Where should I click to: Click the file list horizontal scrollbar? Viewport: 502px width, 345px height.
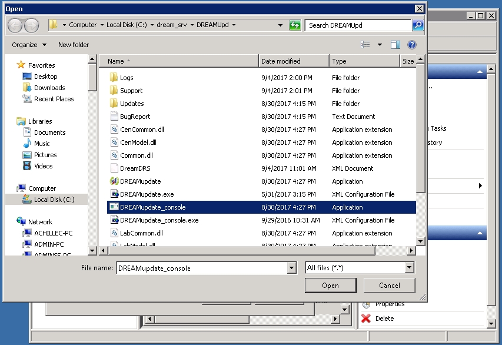(x=242, y=250)
